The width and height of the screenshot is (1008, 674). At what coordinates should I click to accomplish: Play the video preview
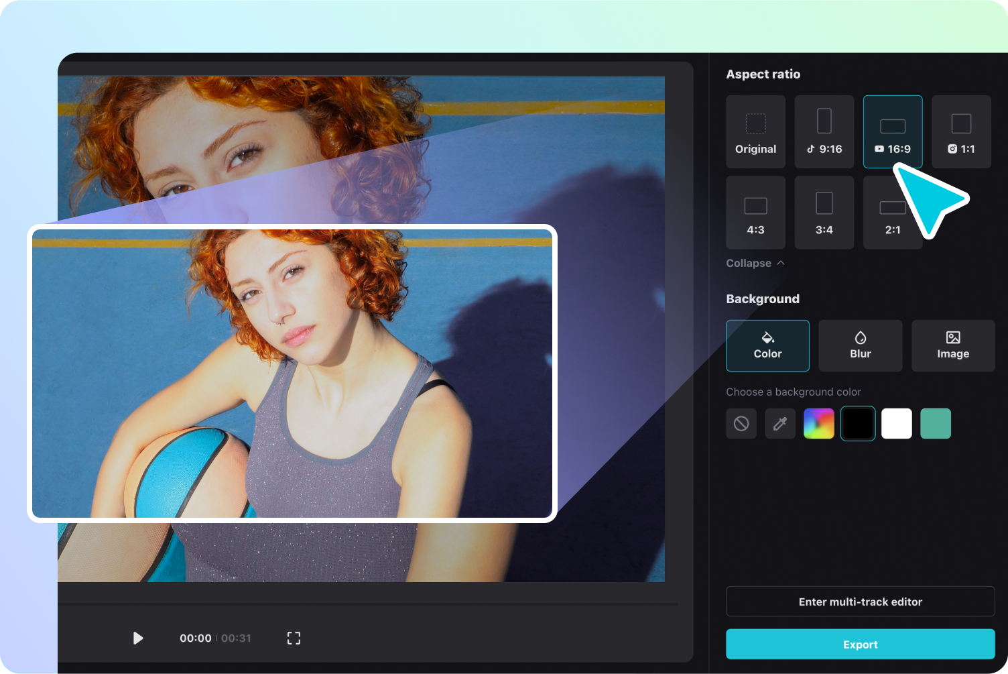pos(138,638)
